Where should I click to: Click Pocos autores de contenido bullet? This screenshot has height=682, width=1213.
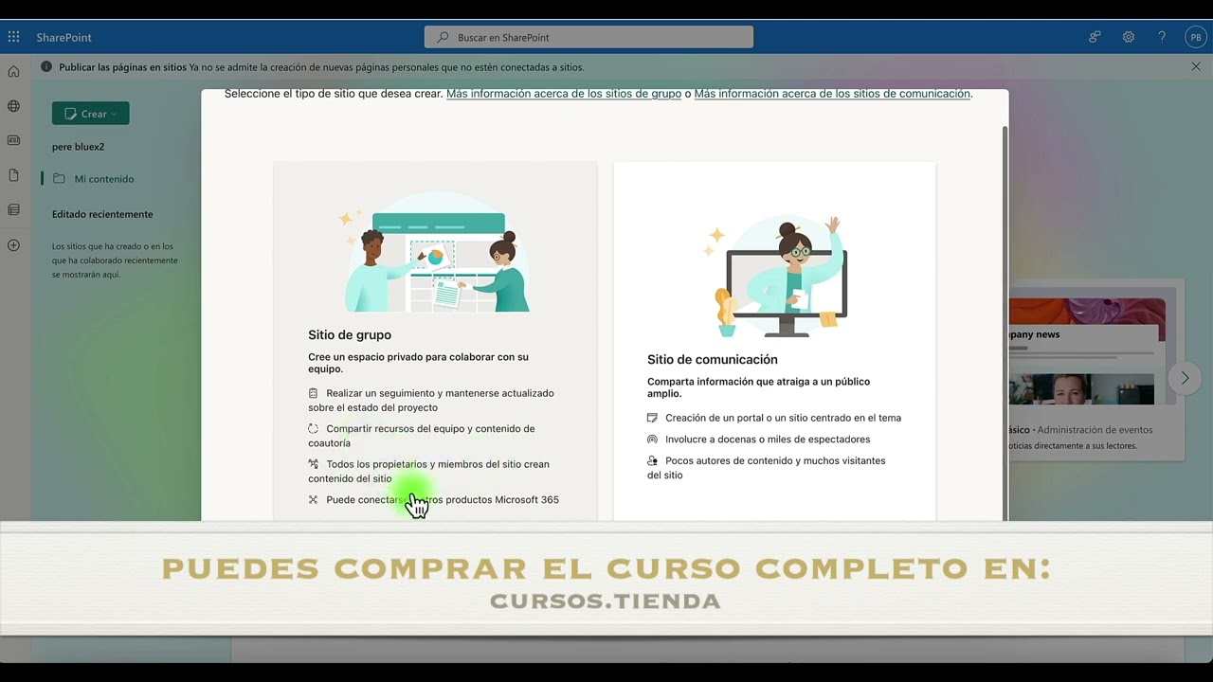point(767,468)
